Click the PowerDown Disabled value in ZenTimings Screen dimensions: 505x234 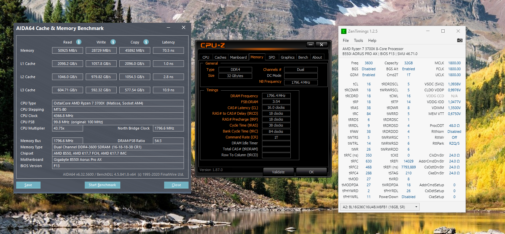tap(408, 197)
